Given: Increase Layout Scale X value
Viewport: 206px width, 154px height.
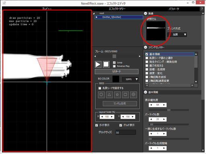Looking at the screenshot, I should click(112, 117).
